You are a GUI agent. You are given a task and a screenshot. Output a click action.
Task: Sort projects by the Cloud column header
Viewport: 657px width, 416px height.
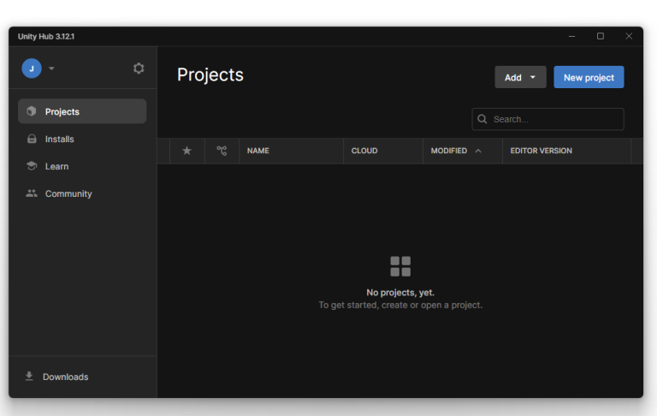tap(364, 151)
